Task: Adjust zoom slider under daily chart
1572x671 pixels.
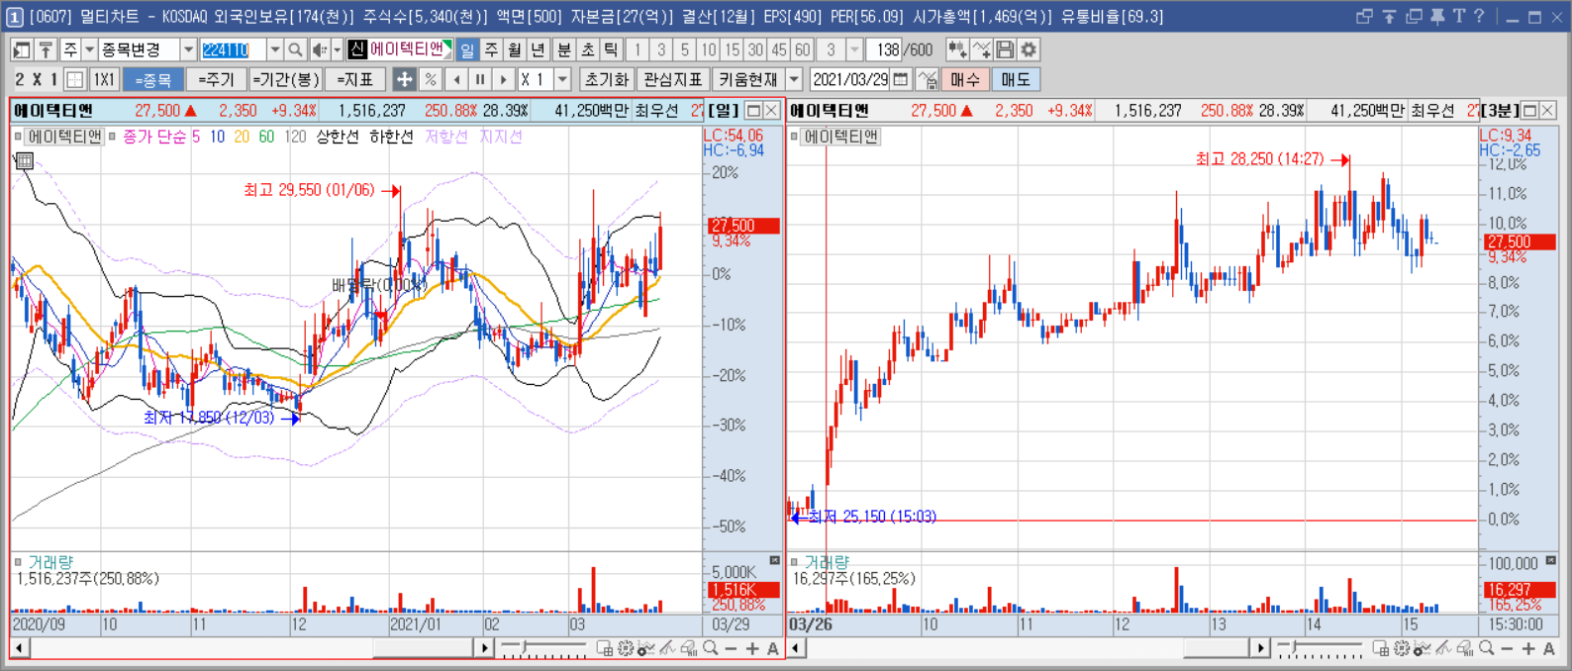Action: point(543,649)
